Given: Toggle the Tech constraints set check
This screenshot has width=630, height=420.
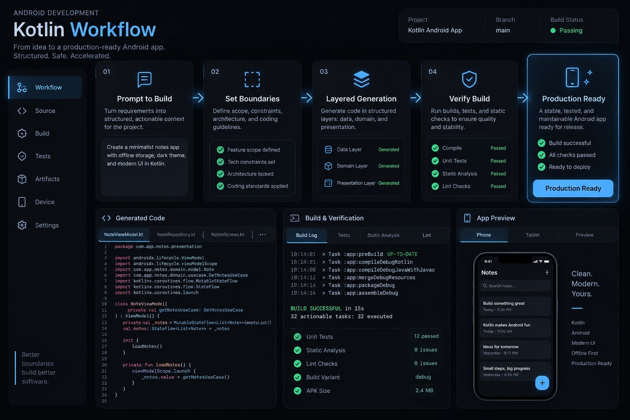Looking at the screenshot, I should [x=220, y=162].
